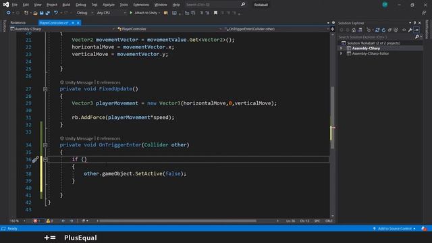This screenshot has width=432, height=243.
Task: Open the Attach to Unity dropdown arrow
Action: pyautogui.click(x=159, y=13)
